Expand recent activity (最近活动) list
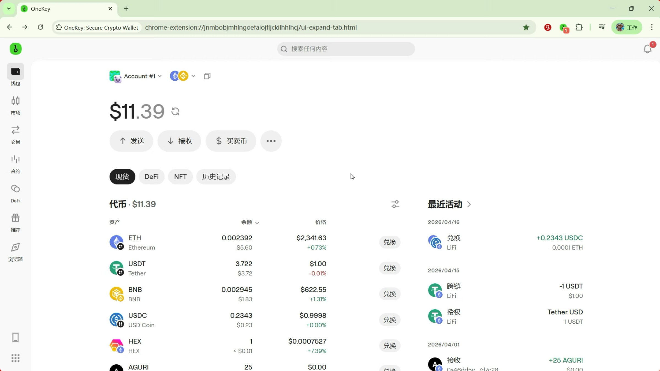The width and height of the screenshot is (660, 371). click(x=450, y=204)
